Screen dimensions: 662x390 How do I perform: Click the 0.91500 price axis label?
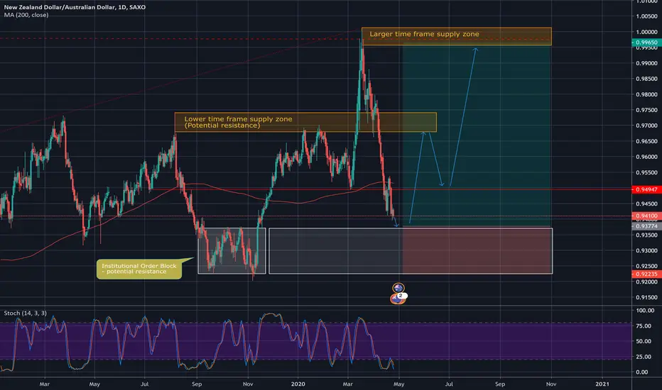pyautogui.click(x=646, y=297)
